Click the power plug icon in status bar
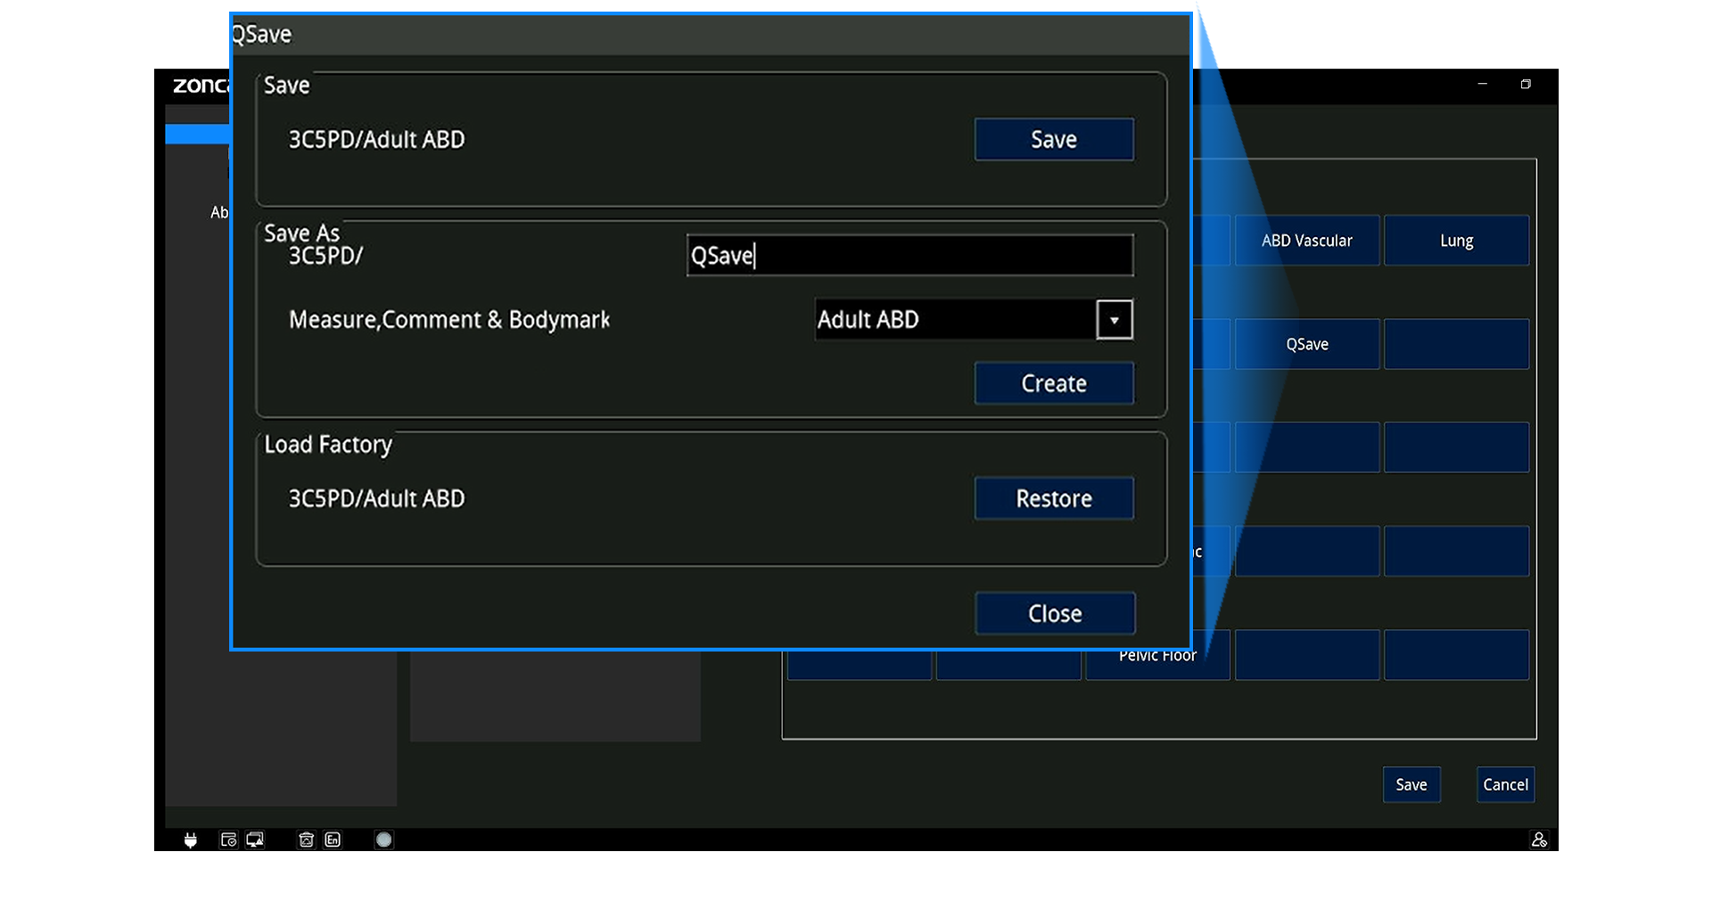The image size is (1712, 918). [x=190, y=840]
